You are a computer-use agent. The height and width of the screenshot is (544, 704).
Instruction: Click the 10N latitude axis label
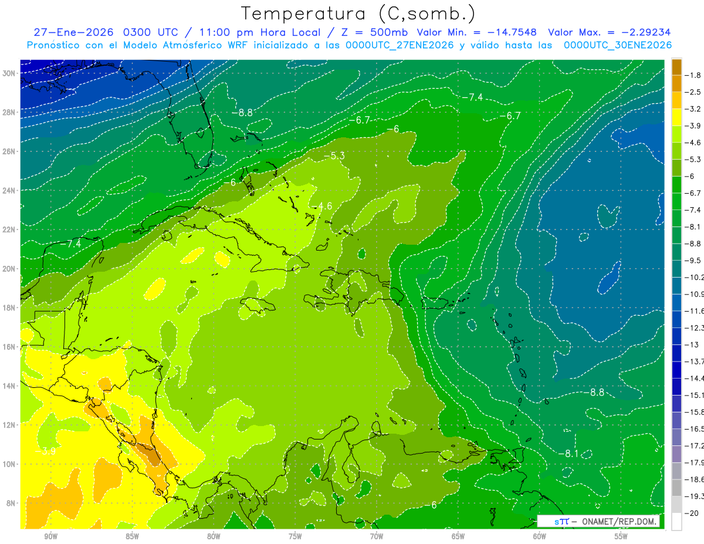tap(10, 464)
